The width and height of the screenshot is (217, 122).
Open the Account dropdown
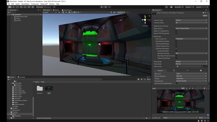[179, 7]
